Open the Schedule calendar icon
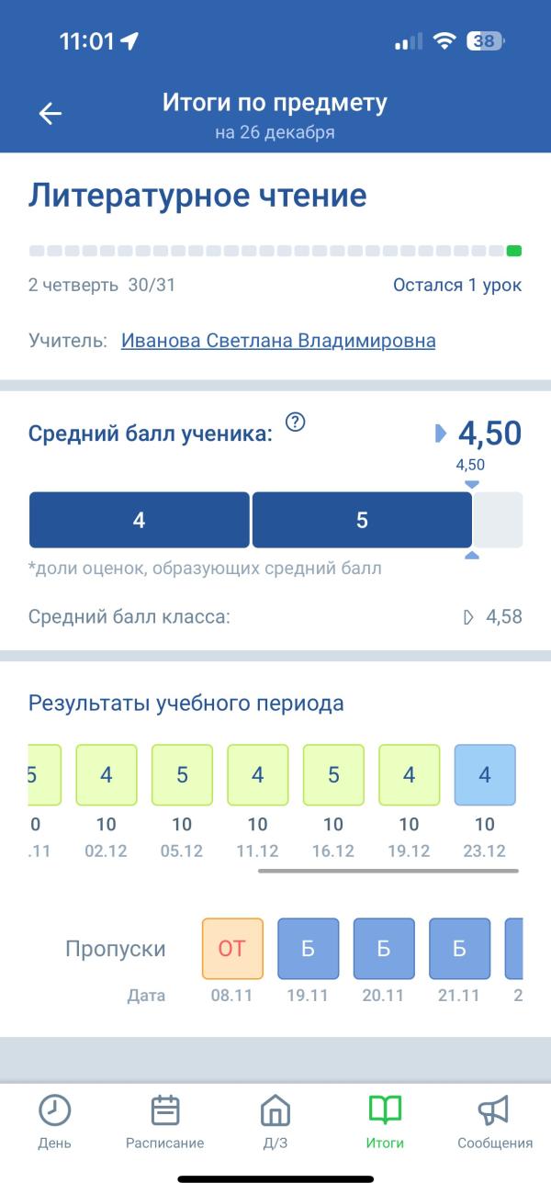Viewport: 551px width, 1194px height. pos(165,1111)
